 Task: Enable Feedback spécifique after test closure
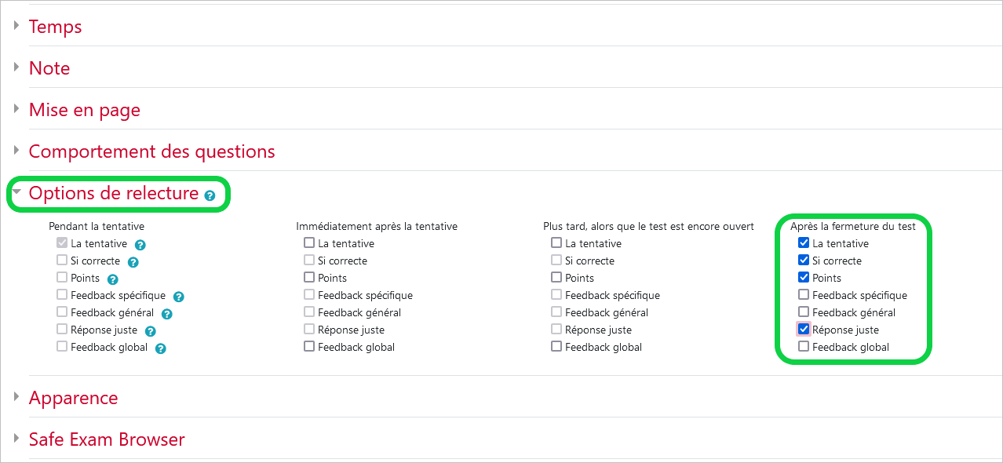(x=804, y=295)
